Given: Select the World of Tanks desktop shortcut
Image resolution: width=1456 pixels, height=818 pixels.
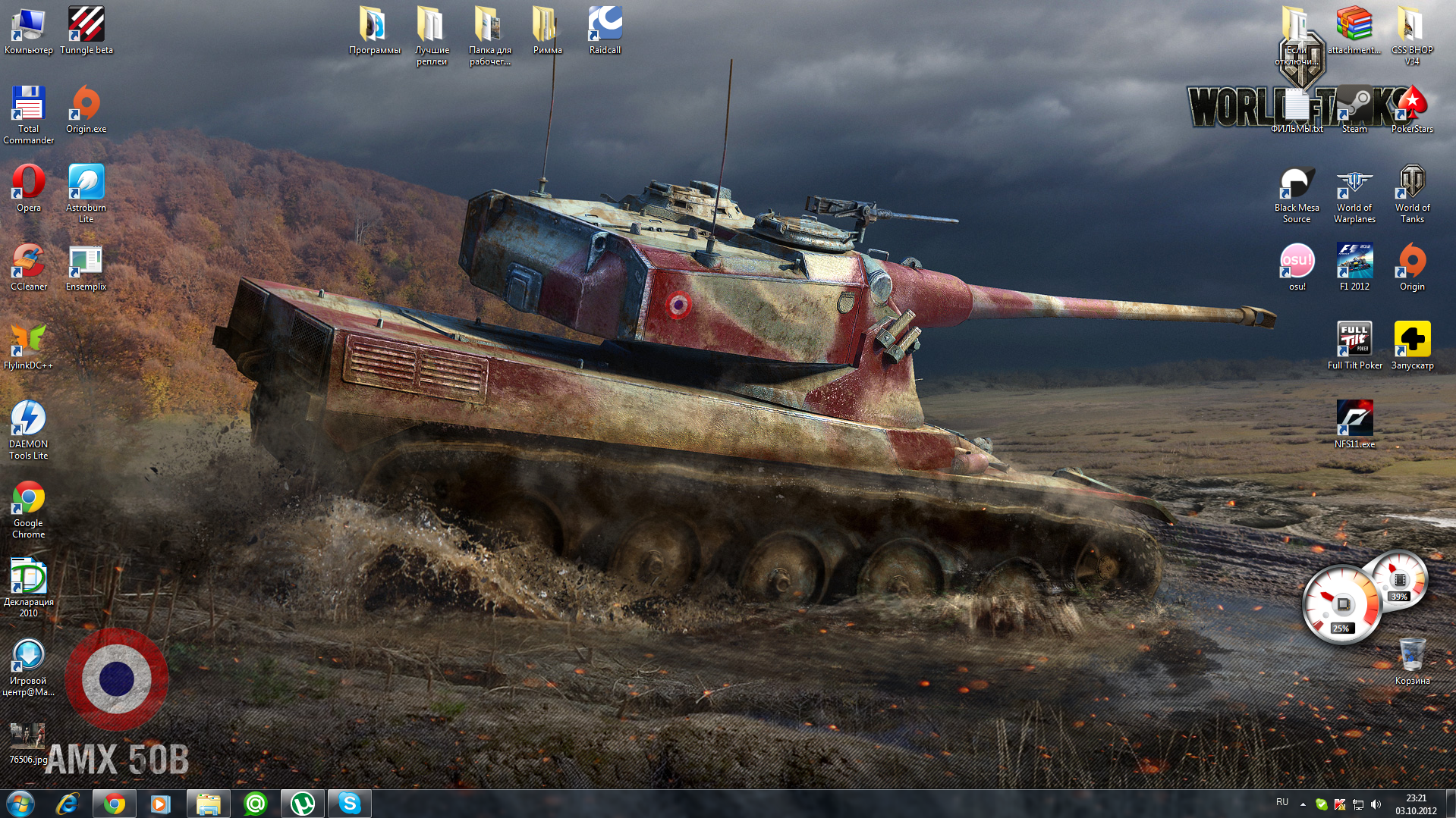Looking at the screenshot, I should click(x=1413, y=193).
